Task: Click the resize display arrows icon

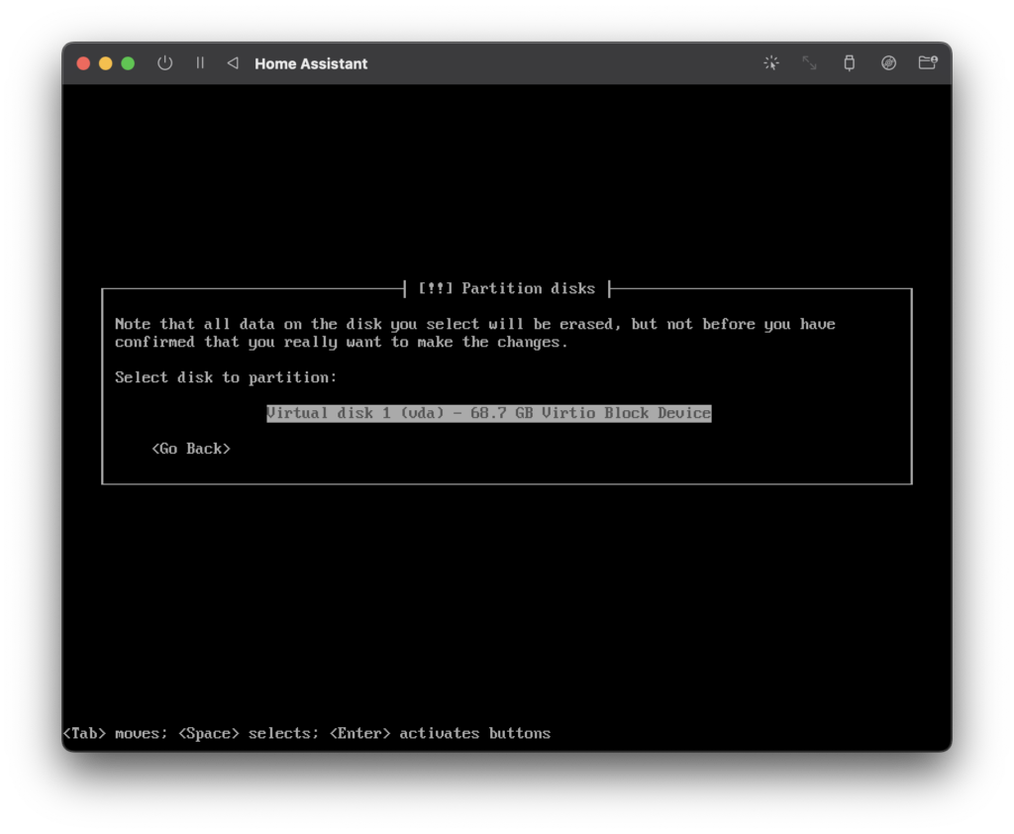Action: coord(810,62)
